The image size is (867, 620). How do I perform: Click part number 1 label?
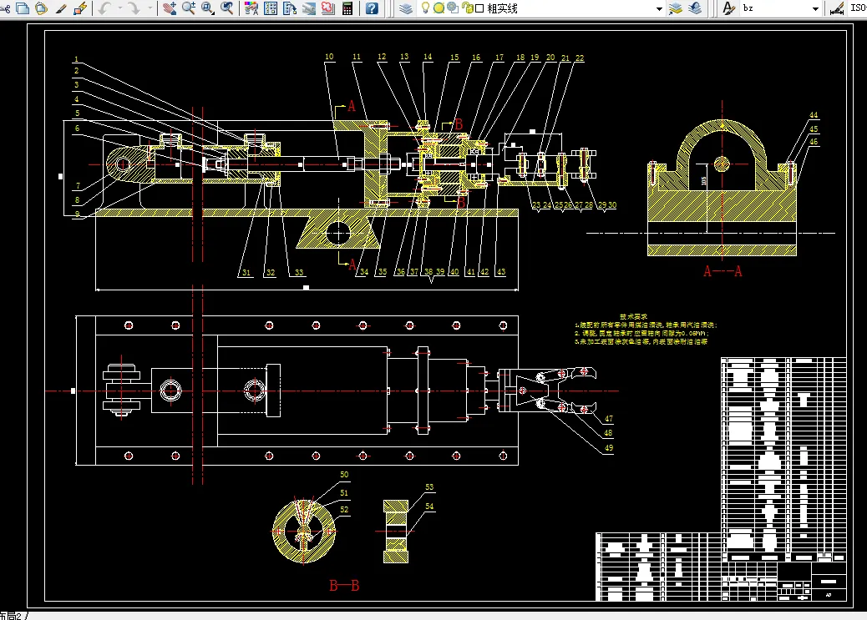76,59
